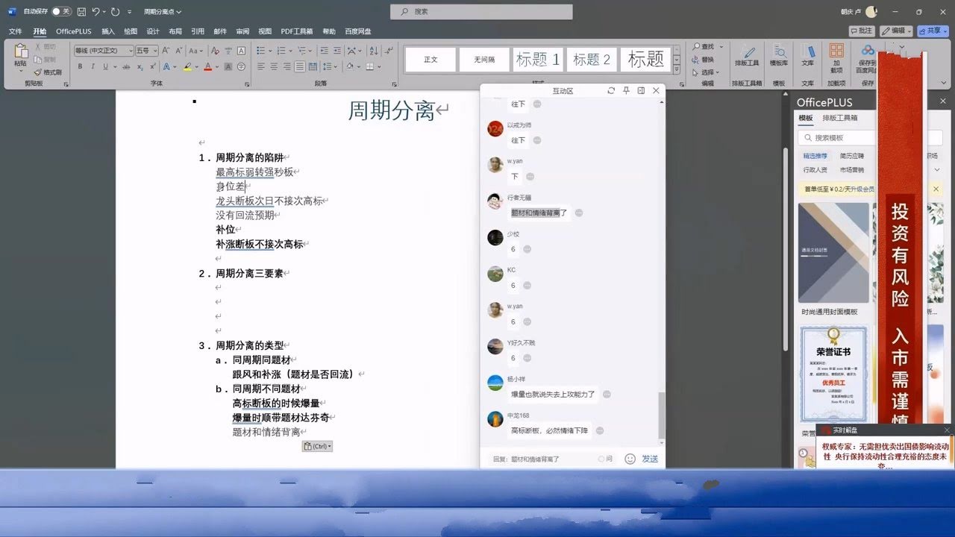This screenshot has width=955, height=537.
Task: Toggle the 自动保存 autosave switch
Action: tap(61, 12)
